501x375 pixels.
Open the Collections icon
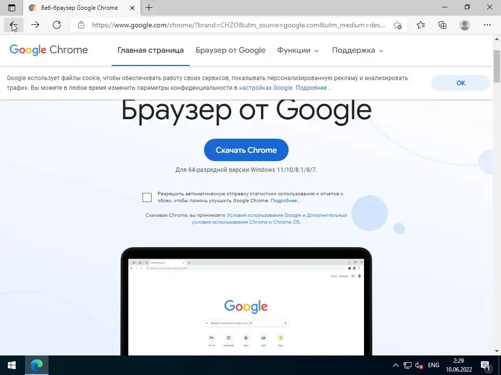pyautogui.click(x=442, y=25)
